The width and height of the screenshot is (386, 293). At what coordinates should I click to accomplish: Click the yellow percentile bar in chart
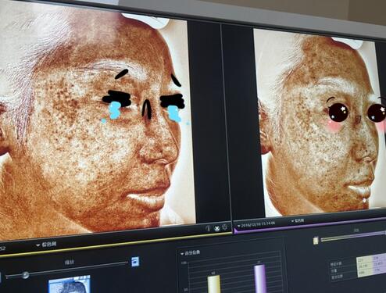point(214,284)
